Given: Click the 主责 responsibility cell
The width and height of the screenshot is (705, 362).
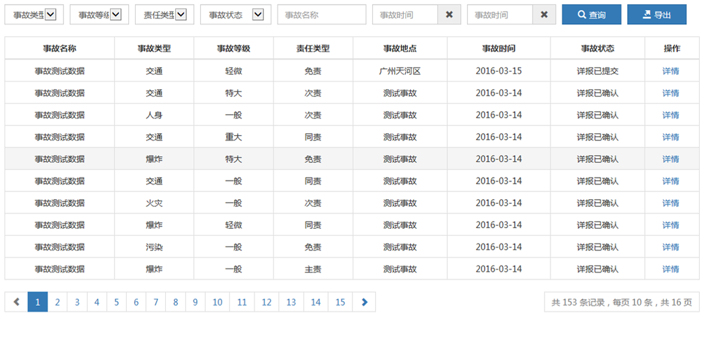Looking at the screenshot, I should tap(313, 269).
